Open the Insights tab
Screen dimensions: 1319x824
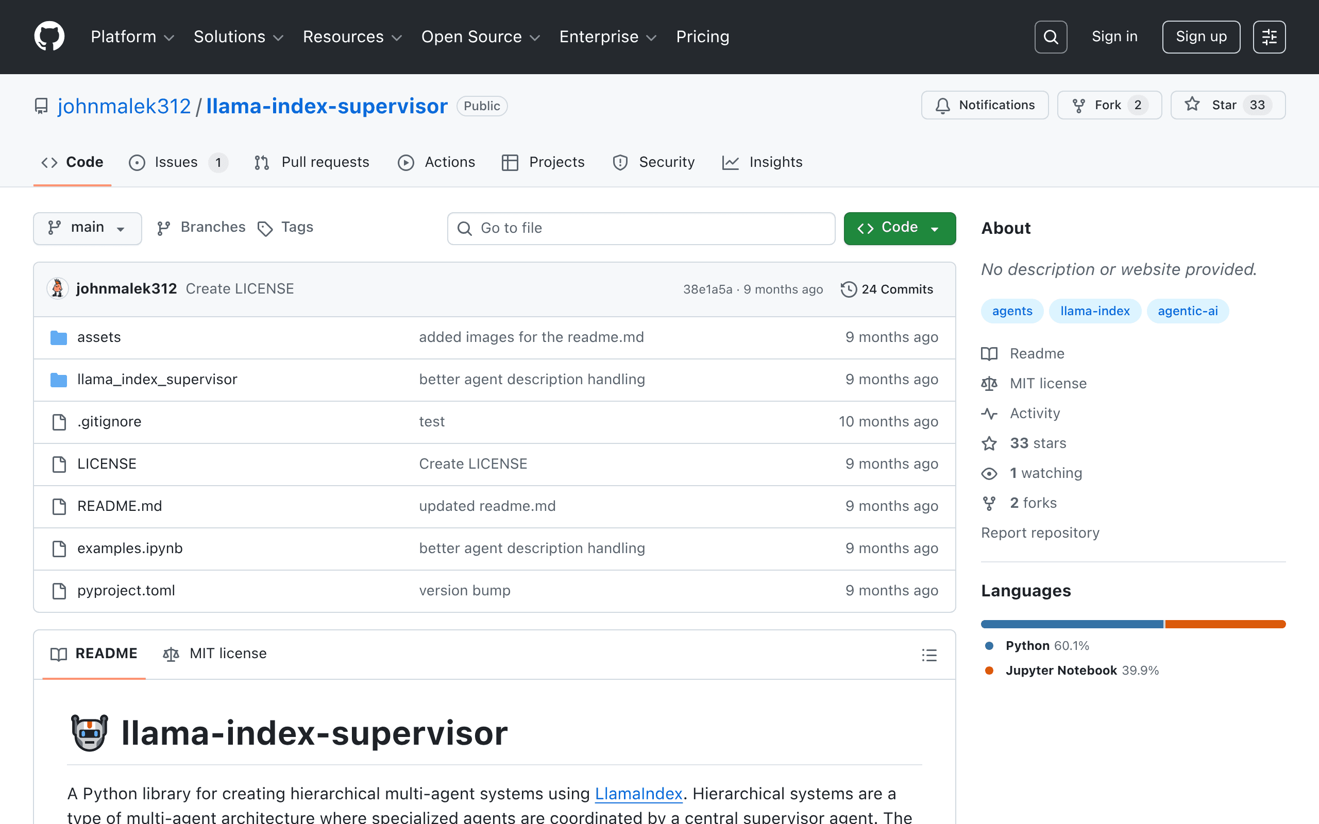[762, 162]
